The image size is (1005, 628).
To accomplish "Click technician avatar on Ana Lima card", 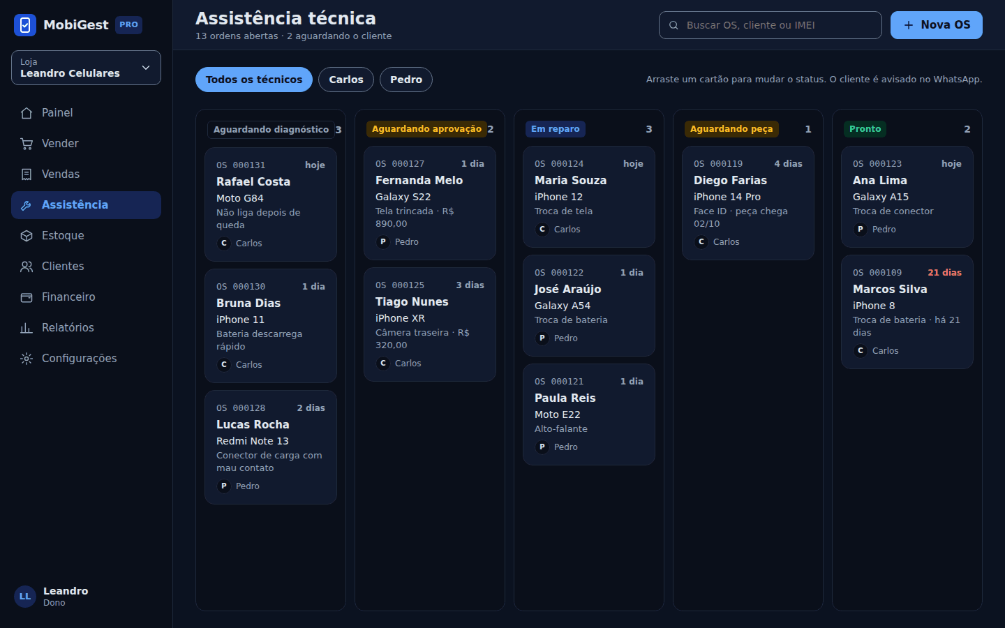I will click(x=861, y=230).
